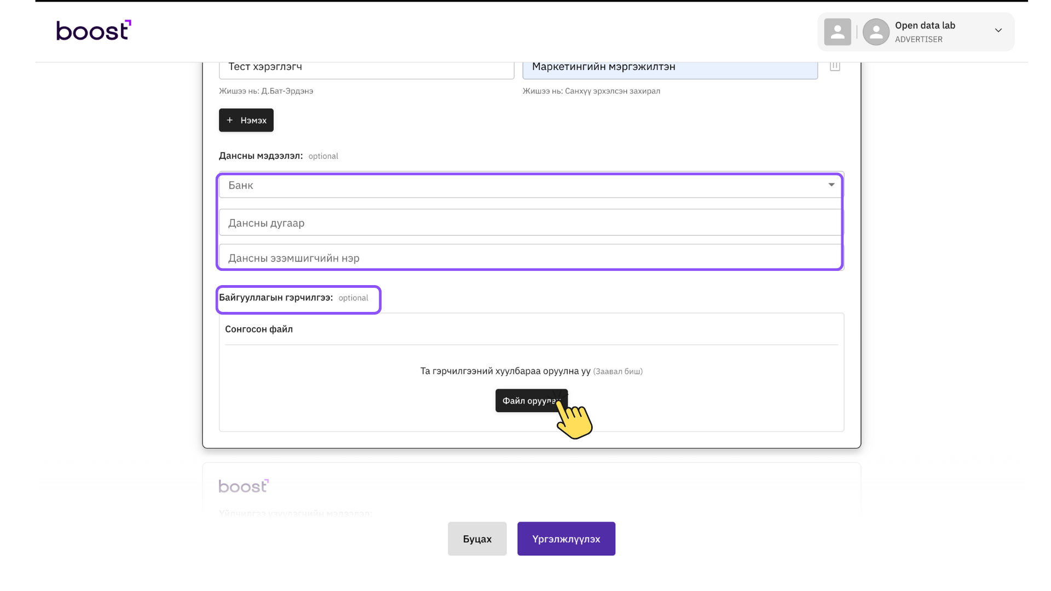Click the Open data lab account name
1051x591 pixels.
925,25
